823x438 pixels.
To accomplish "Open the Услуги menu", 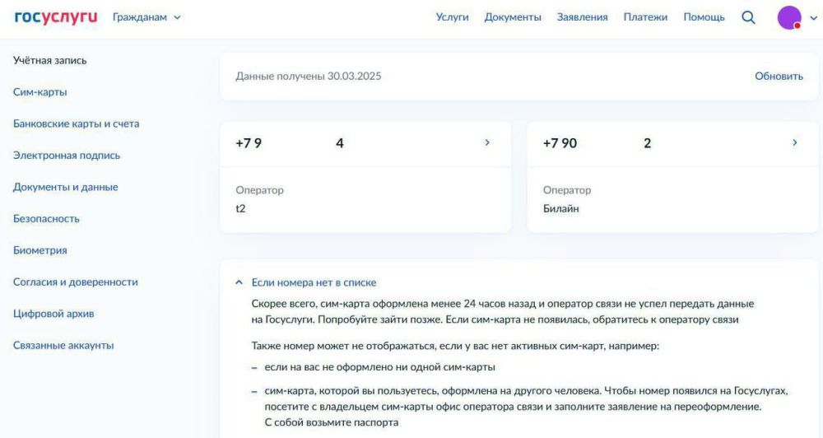I will click(x=452, y=17).
